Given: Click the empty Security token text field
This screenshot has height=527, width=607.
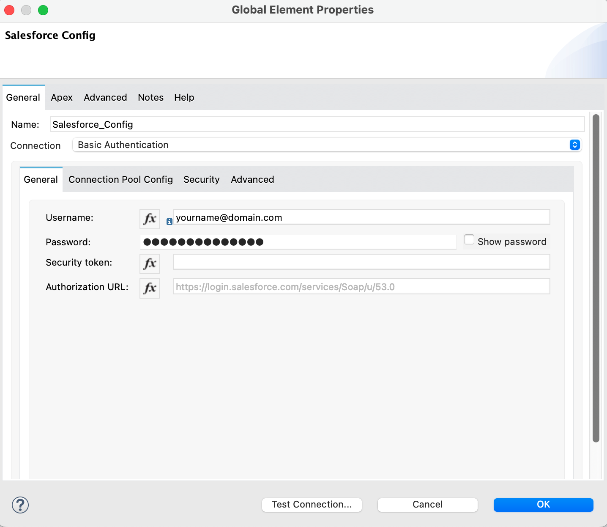Looking at the screenshot, I should (361, 262).
